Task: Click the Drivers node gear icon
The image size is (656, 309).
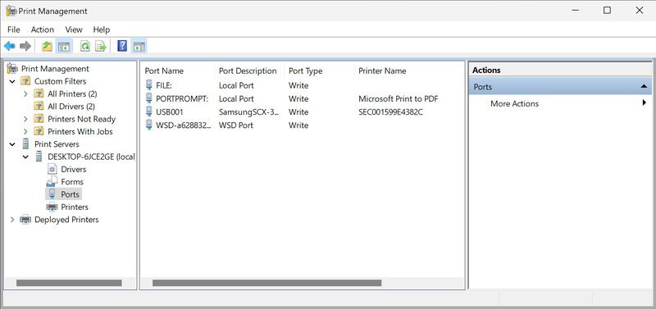Action: [52, 170]
